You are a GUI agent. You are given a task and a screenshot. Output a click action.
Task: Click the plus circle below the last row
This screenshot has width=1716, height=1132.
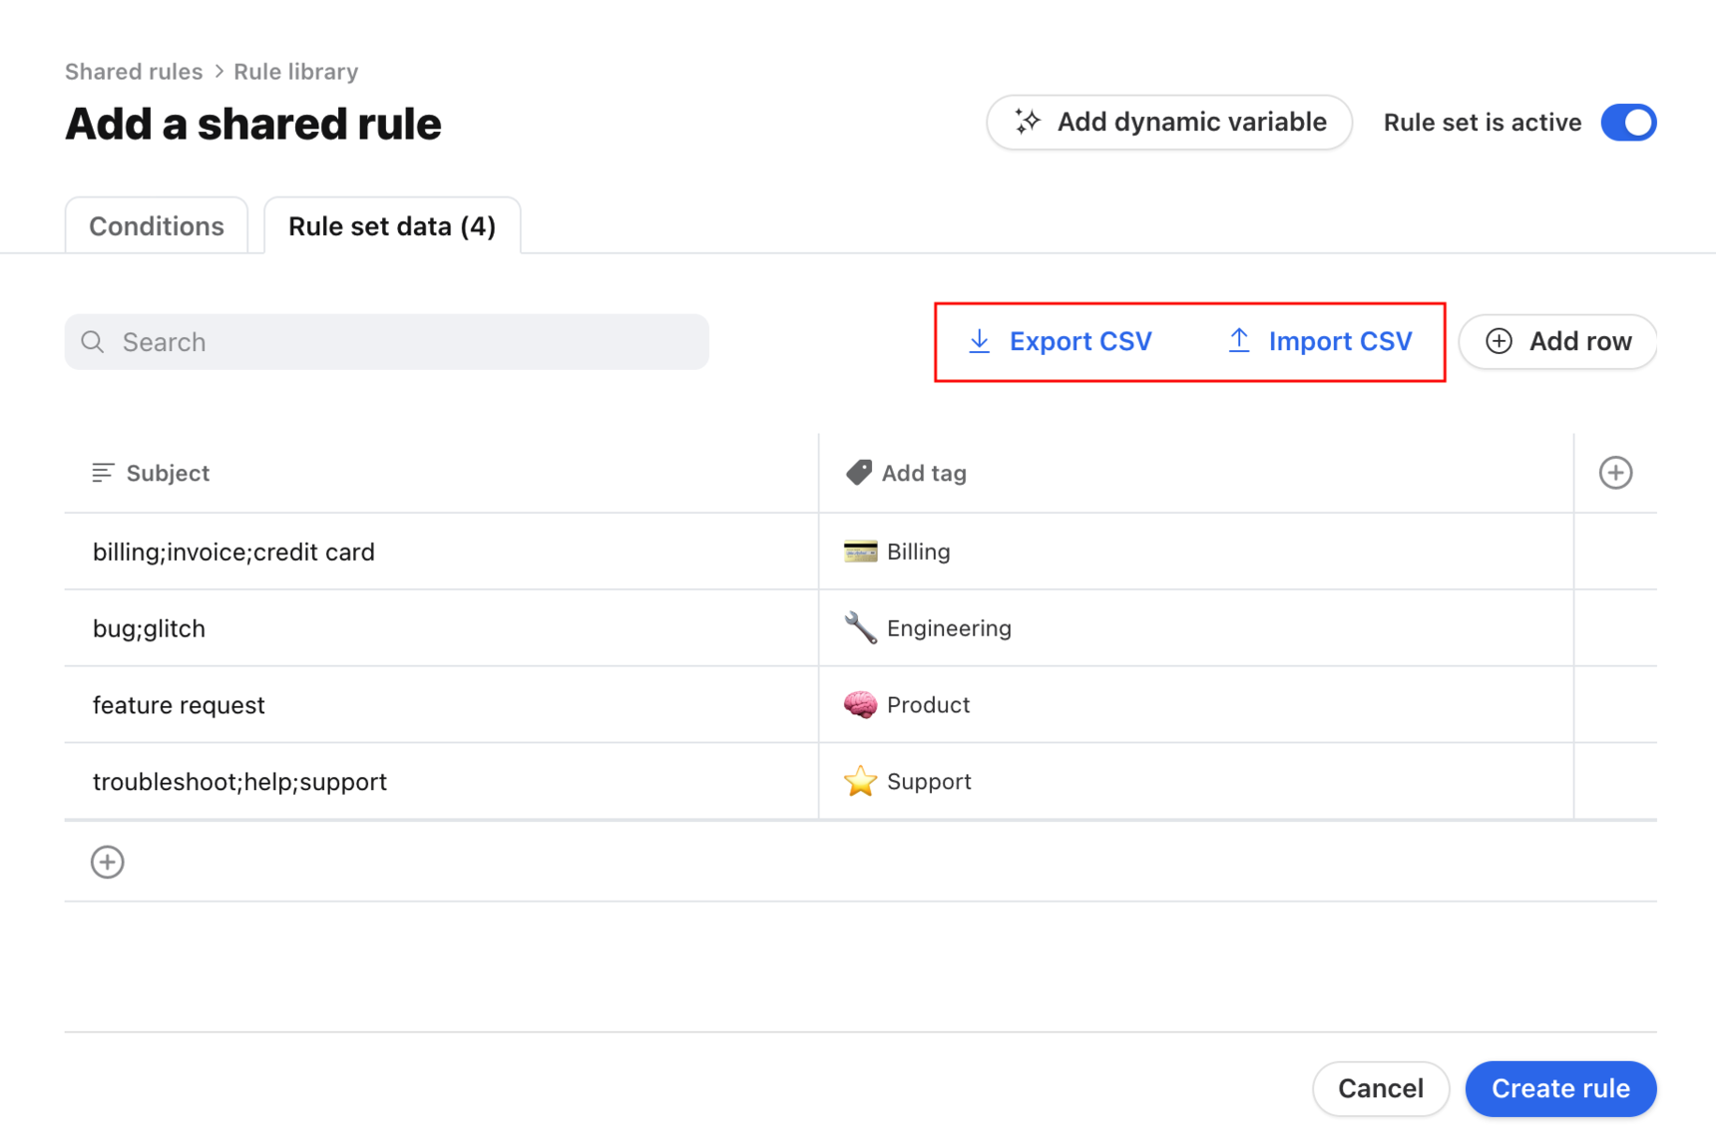pos(107,861)
